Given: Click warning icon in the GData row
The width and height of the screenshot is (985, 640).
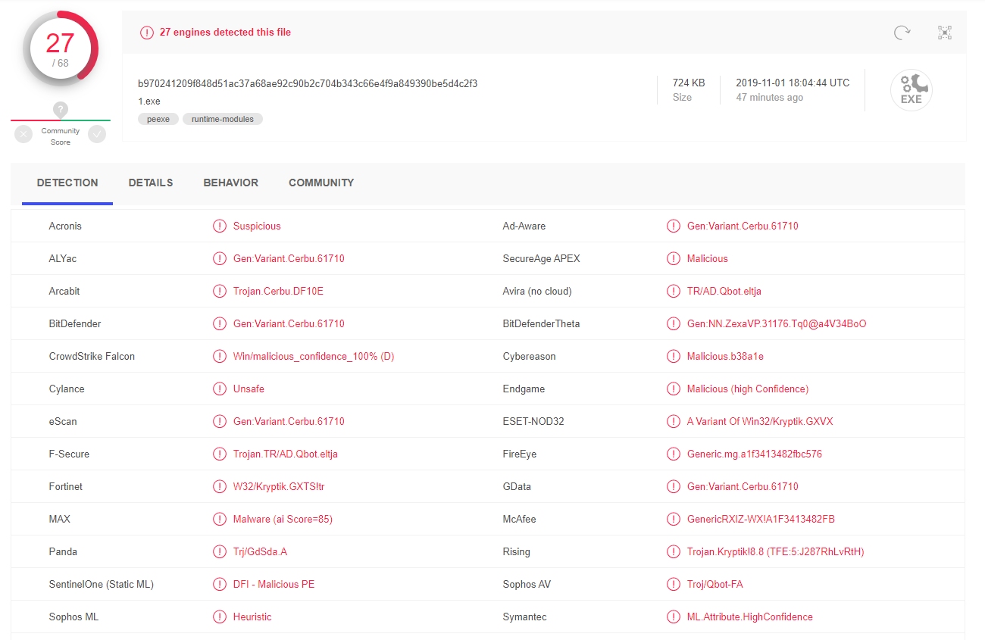Looking at the screenshot, I should click(674, 486).
